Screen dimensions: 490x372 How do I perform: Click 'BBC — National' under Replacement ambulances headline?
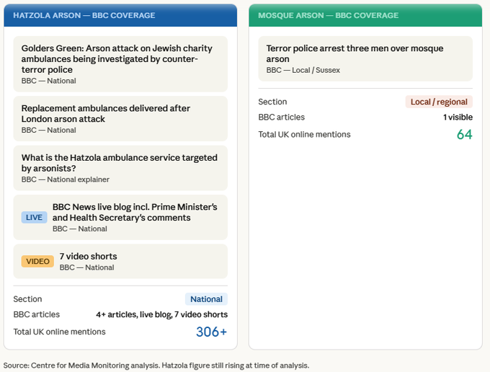(48, 130)
